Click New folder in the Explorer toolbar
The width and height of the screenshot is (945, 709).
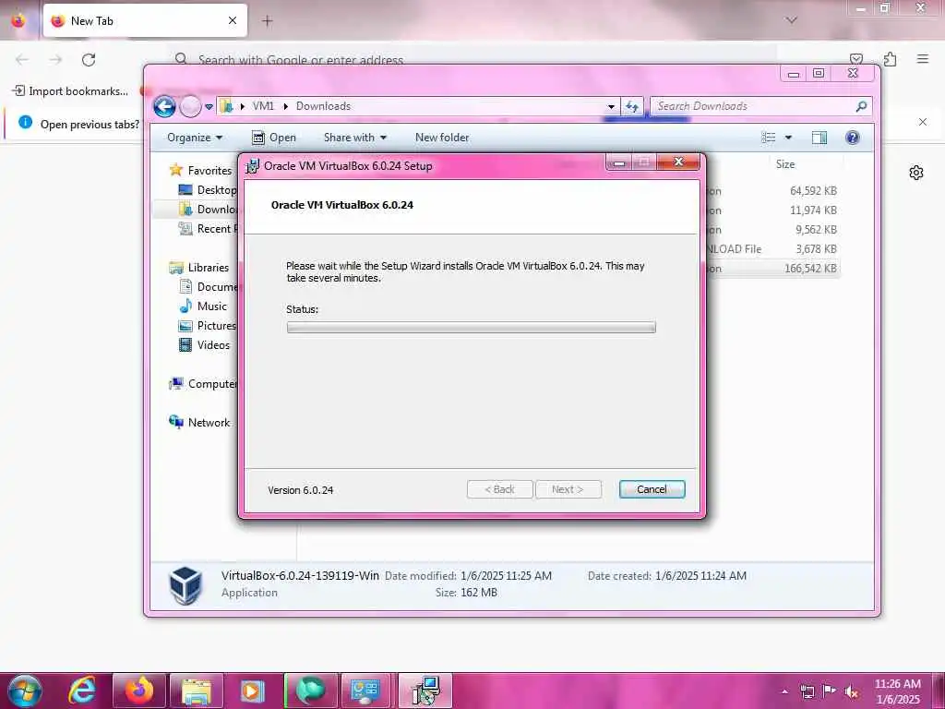(442, 138)
